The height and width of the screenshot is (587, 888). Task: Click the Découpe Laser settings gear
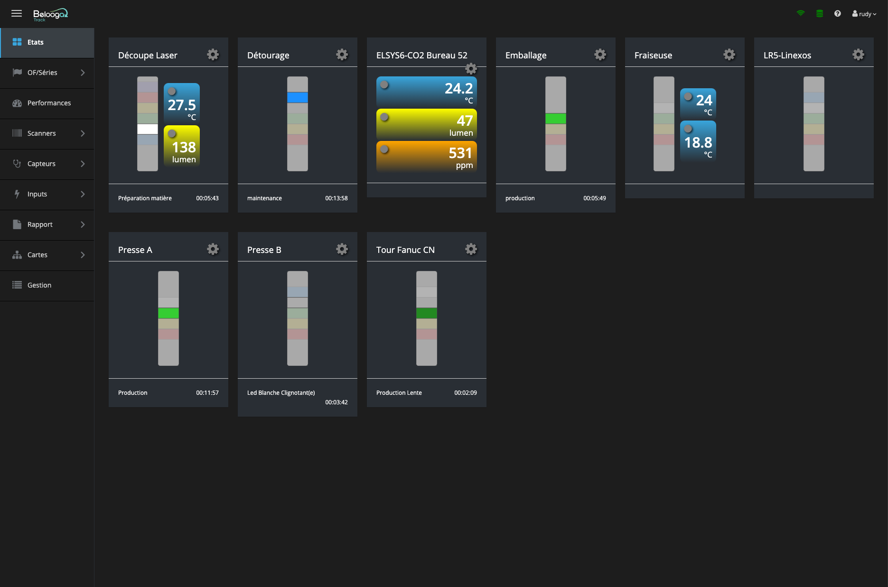point(213,55)
